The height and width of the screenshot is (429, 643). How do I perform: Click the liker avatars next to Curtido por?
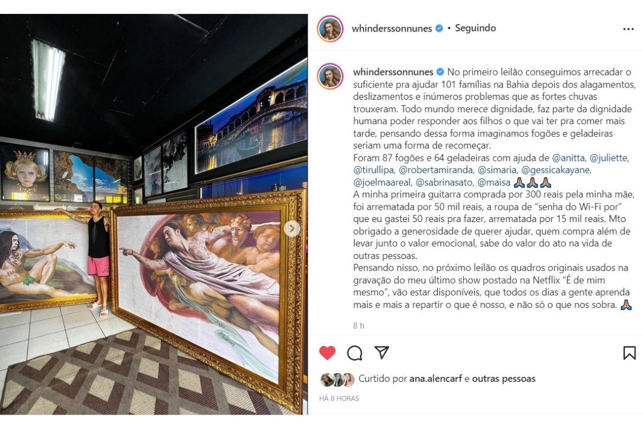tap(338, 380)
